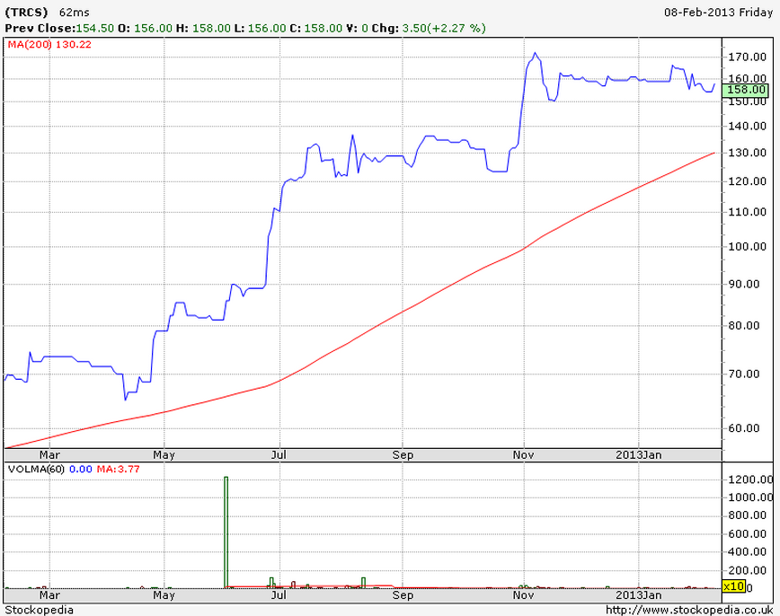This screenshot has width=780, height=616.
Task: Click the 80.00 price axis label
Action: (744, 326)
